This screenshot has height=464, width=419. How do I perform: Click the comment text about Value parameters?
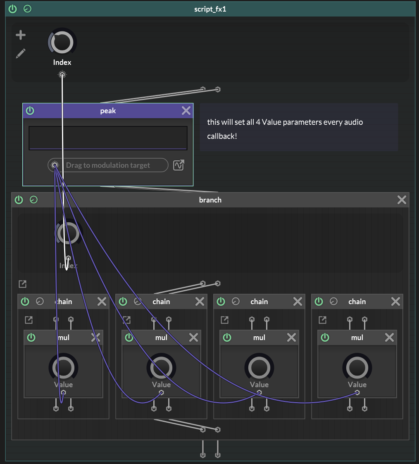(x=285, y=128)
